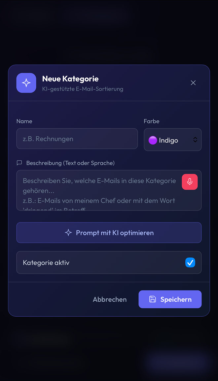Cancel with the Abbrechen button

[110, 299]
